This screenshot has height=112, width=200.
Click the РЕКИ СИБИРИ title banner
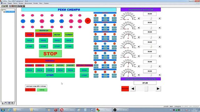point(69,10)
